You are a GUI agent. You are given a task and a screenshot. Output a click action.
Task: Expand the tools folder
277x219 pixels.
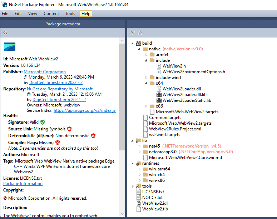click(133, 186)
